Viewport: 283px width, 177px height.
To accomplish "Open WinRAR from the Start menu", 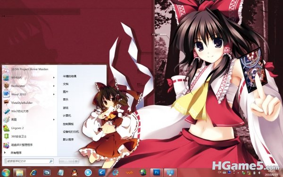I will point(29,77).
